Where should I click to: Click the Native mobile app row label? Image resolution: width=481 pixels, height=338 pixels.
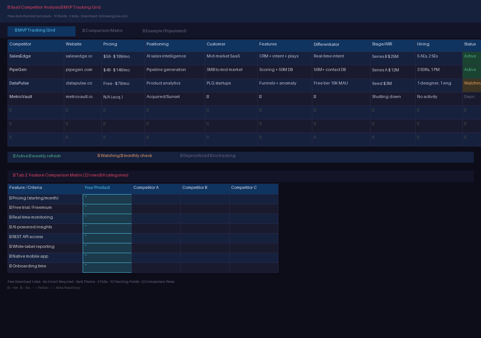coord(45,258)
